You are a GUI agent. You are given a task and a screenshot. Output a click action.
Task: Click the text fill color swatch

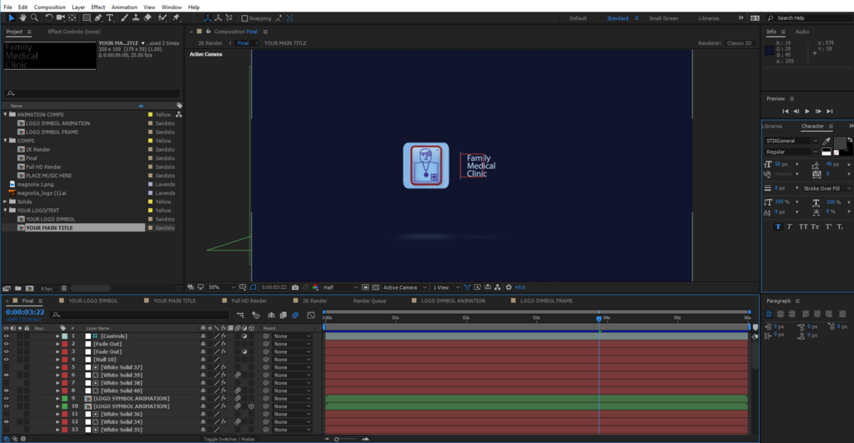point(838,142)
